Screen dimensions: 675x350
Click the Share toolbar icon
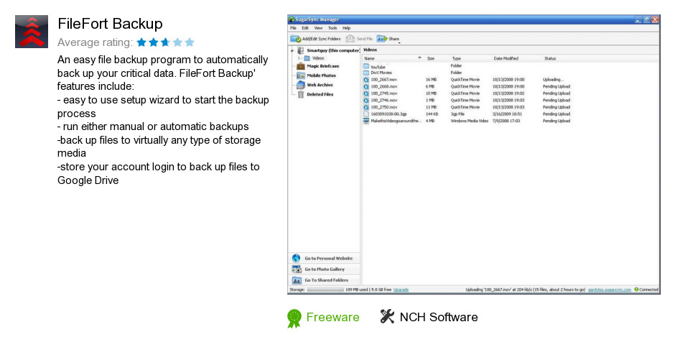381,39
